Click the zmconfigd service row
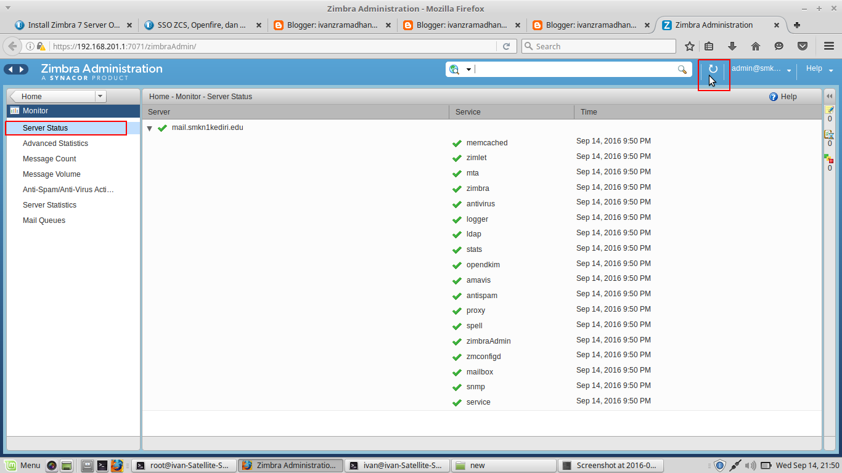Viewport: 842px width, 473px height. point(483,357)
